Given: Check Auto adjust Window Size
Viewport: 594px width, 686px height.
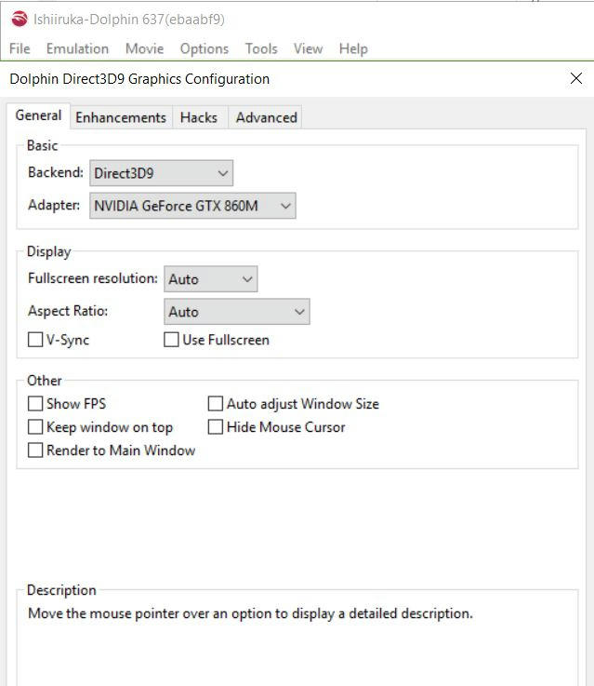Looking at the screenshot, I should point(216,404).
